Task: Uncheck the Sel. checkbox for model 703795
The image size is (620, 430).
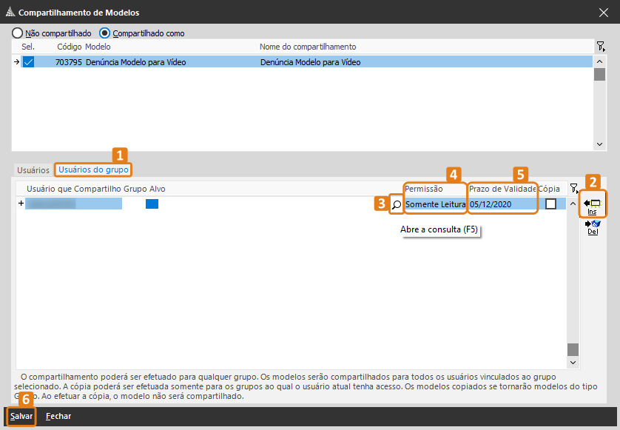Action: (28, 62)
